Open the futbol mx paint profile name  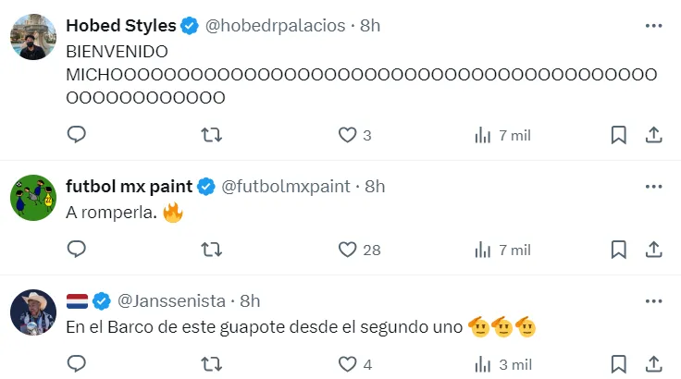tap(129, 187)
